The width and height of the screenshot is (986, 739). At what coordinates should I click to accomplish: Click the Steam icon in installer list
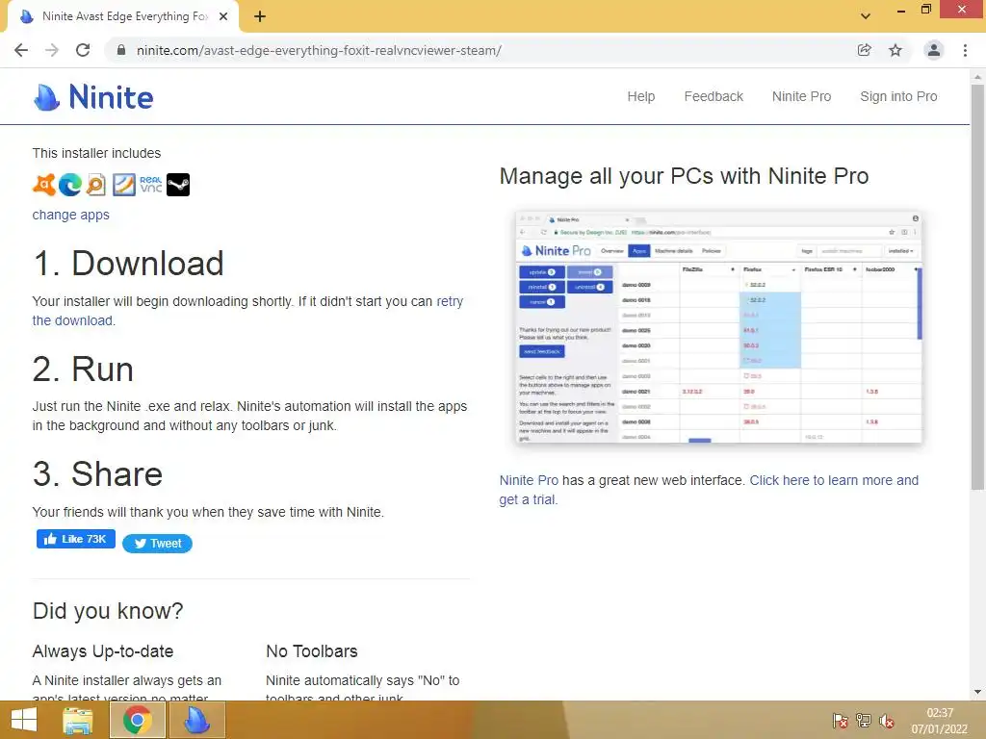(x=178, y=185)
